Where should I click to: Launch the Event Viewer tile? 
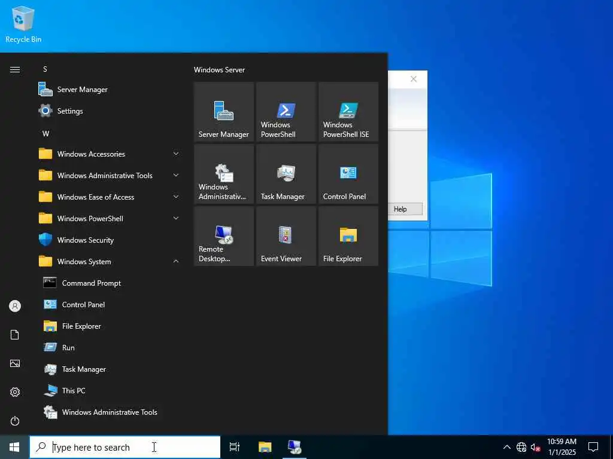tap(286, 236)
